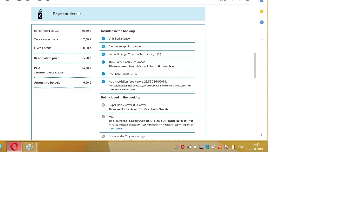
Task: Click the "Unlimited mileage" text
Action: click(x=119, y=39)
